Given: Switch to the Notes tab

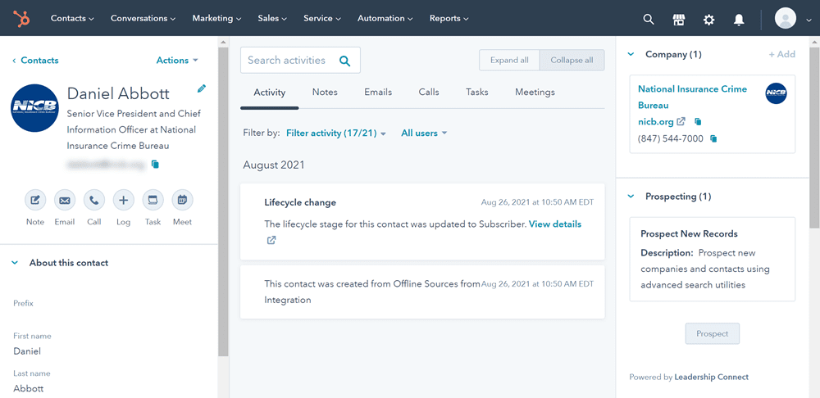Looking at the screenshot, I should tap(325, 93).
